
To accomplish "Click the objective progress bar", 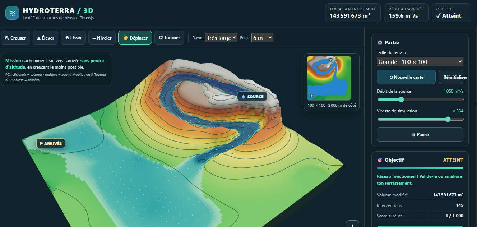I will [420, 168].
